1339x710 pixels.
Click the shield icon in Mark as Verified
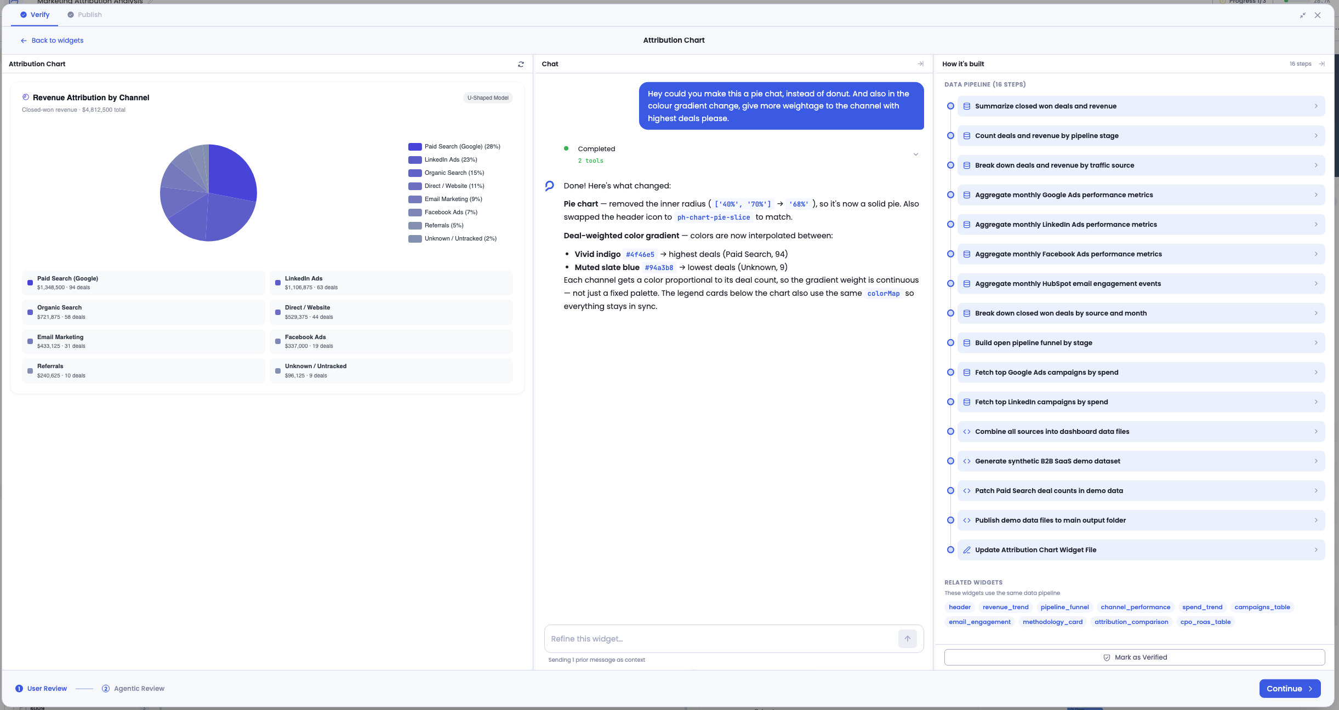tap(1107, 657)
